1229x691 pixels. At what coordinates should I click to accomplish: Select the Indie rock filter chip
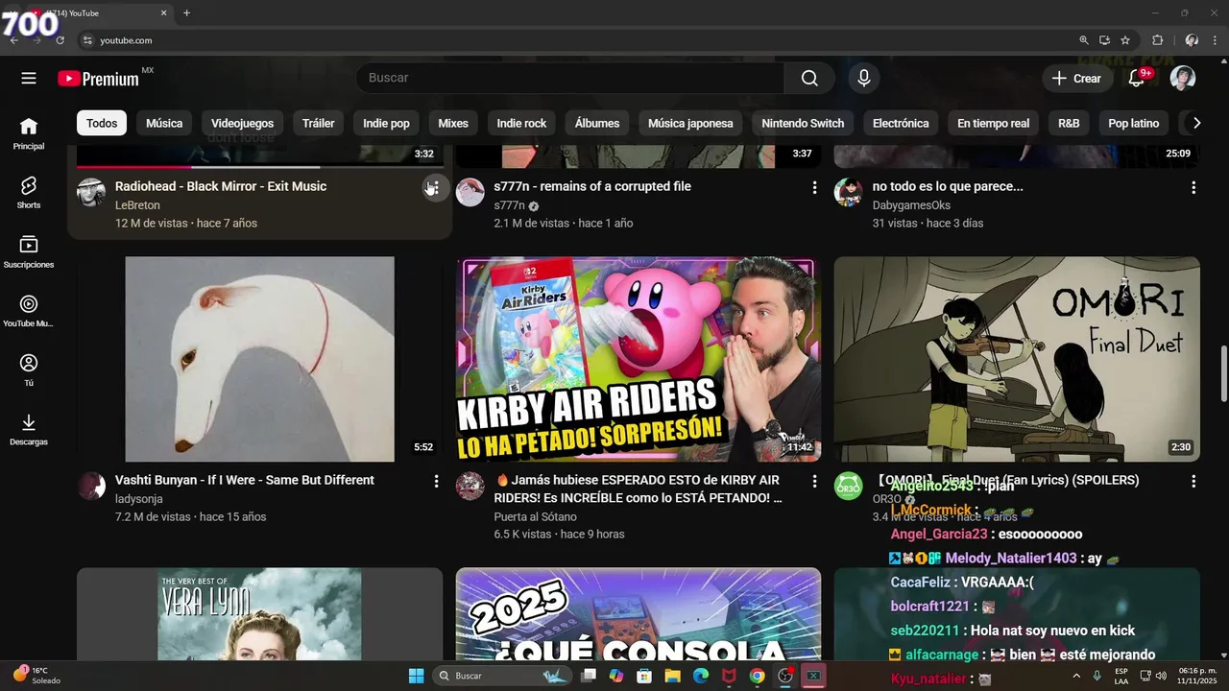[x=521, y=123]
